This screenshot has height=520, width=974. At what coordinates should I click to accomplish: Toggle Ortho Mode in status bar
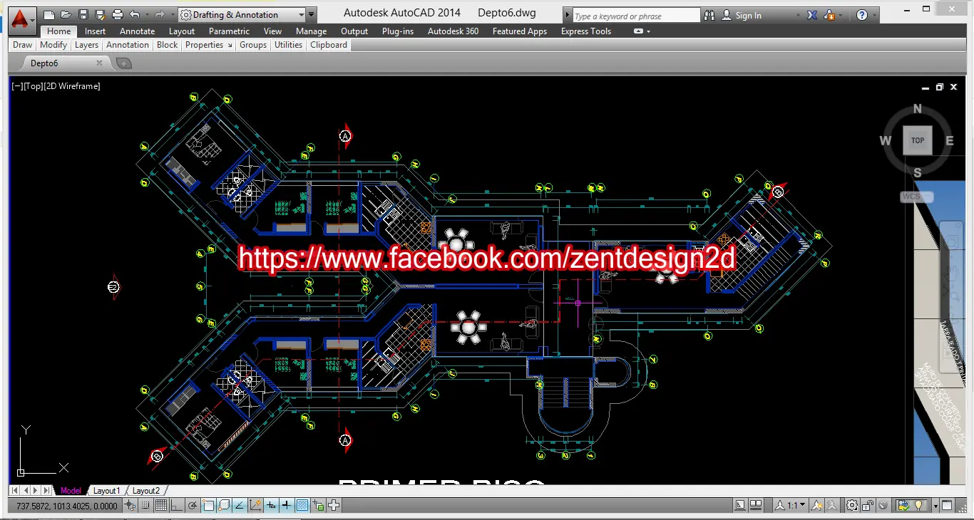(x=177, y=506)
